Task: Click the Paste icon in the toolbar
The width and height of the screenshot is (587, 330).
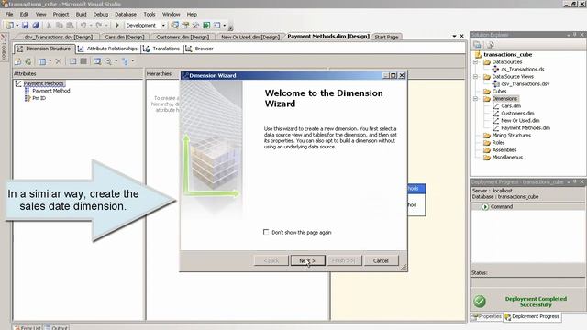Action: pyautogui.click(x=70, y=26)
